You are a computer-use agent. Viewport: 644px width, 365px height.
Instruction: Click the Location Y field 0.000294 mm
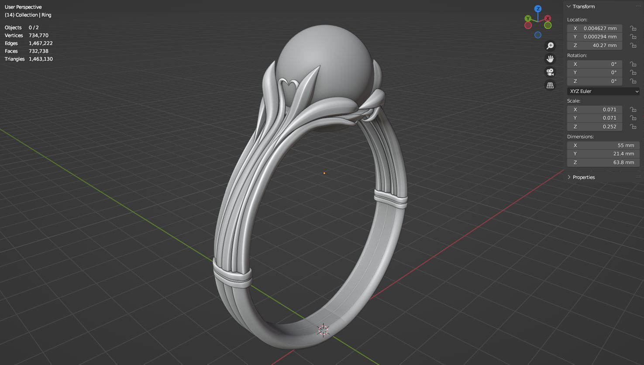pos(595,37)
